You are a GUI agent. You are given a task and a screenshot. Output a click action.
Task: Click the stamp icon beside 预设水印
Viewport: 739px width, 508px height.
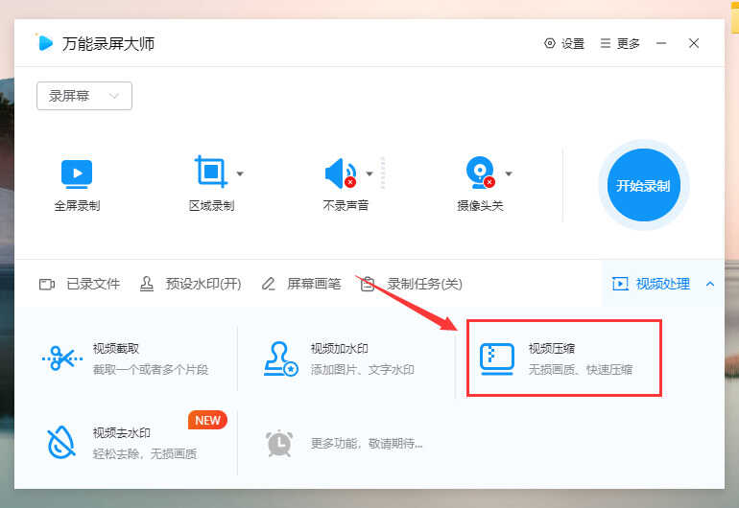coord(147,284)
